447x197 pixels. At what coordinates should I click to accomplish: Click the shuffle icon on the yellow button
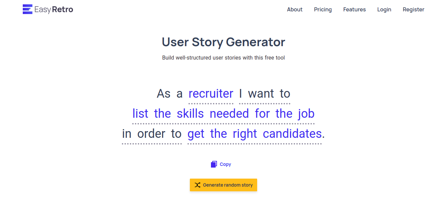pyautogui.click(x=198, y=185)
